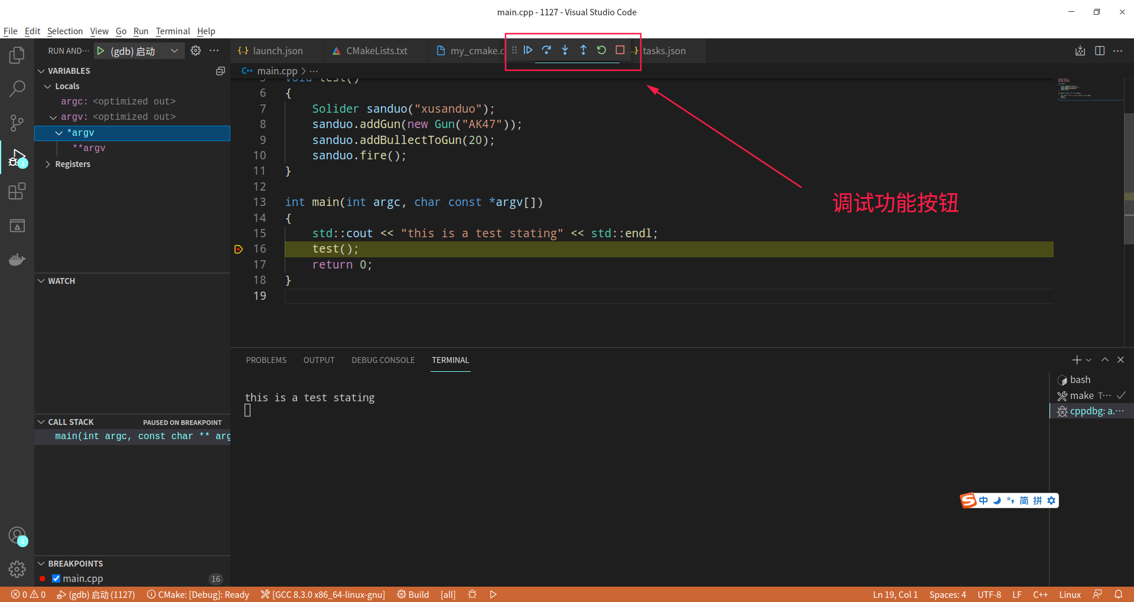Maximize the panel with the up chevron
Viewport: 1134px width, 602px height.
tap(1104, 360)
